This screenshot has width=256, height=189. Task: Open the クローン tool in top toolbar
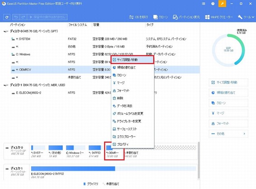(x=160, y=17)
